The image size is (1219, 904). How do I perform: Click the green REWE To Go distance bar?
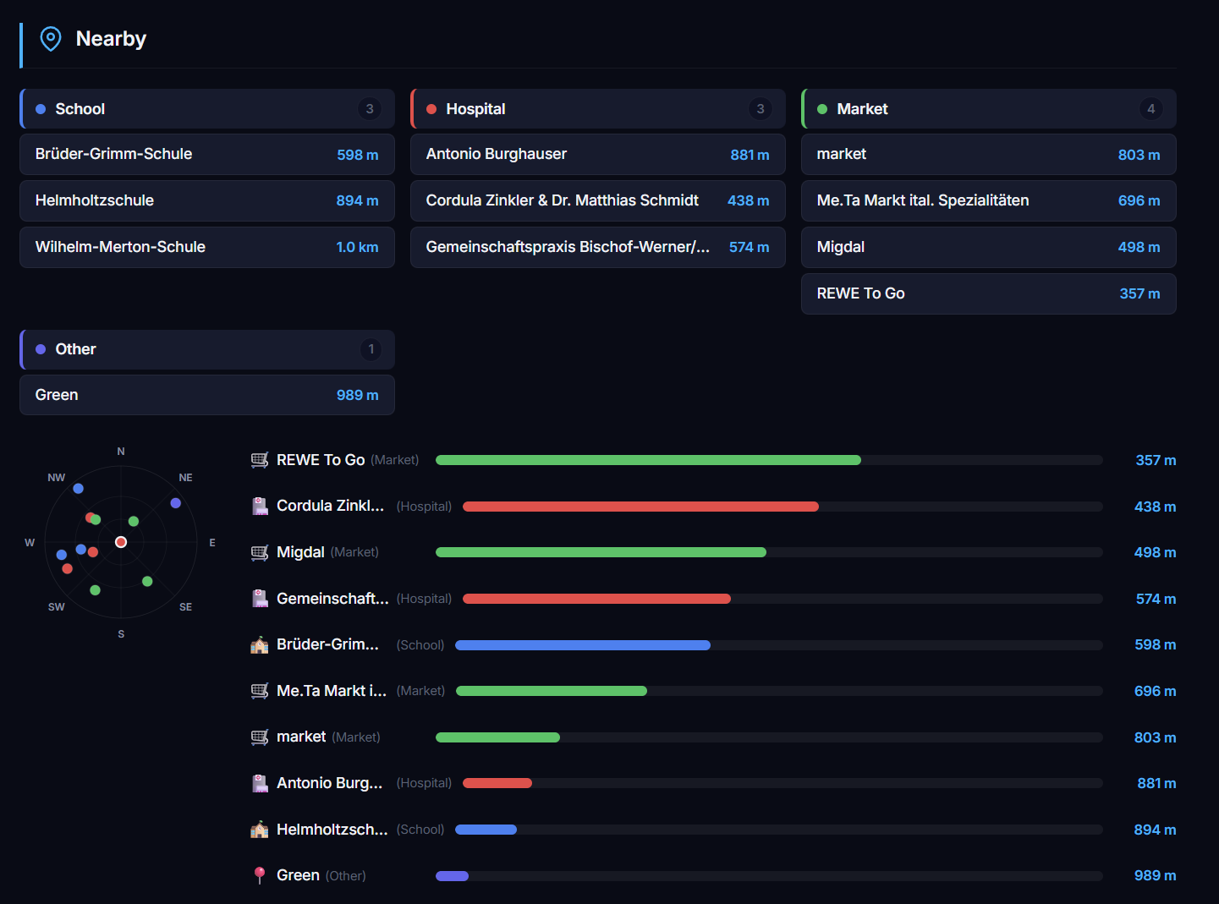(648, 460)
